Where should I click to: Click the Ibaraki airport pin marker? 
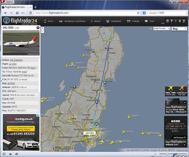(x=96, y=124)
